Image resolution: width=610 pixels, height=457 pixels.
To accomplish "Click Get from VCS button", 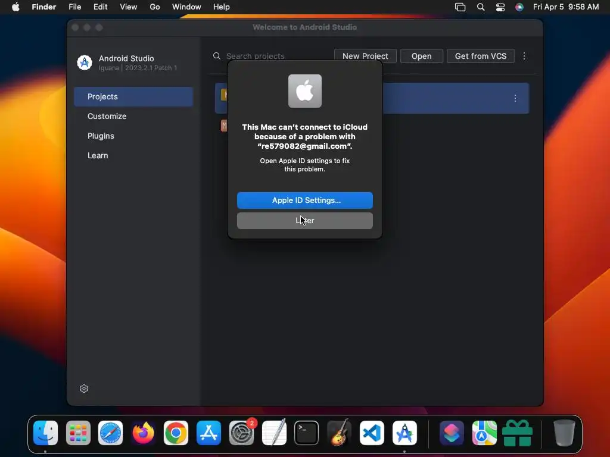I will coord(481,56).
